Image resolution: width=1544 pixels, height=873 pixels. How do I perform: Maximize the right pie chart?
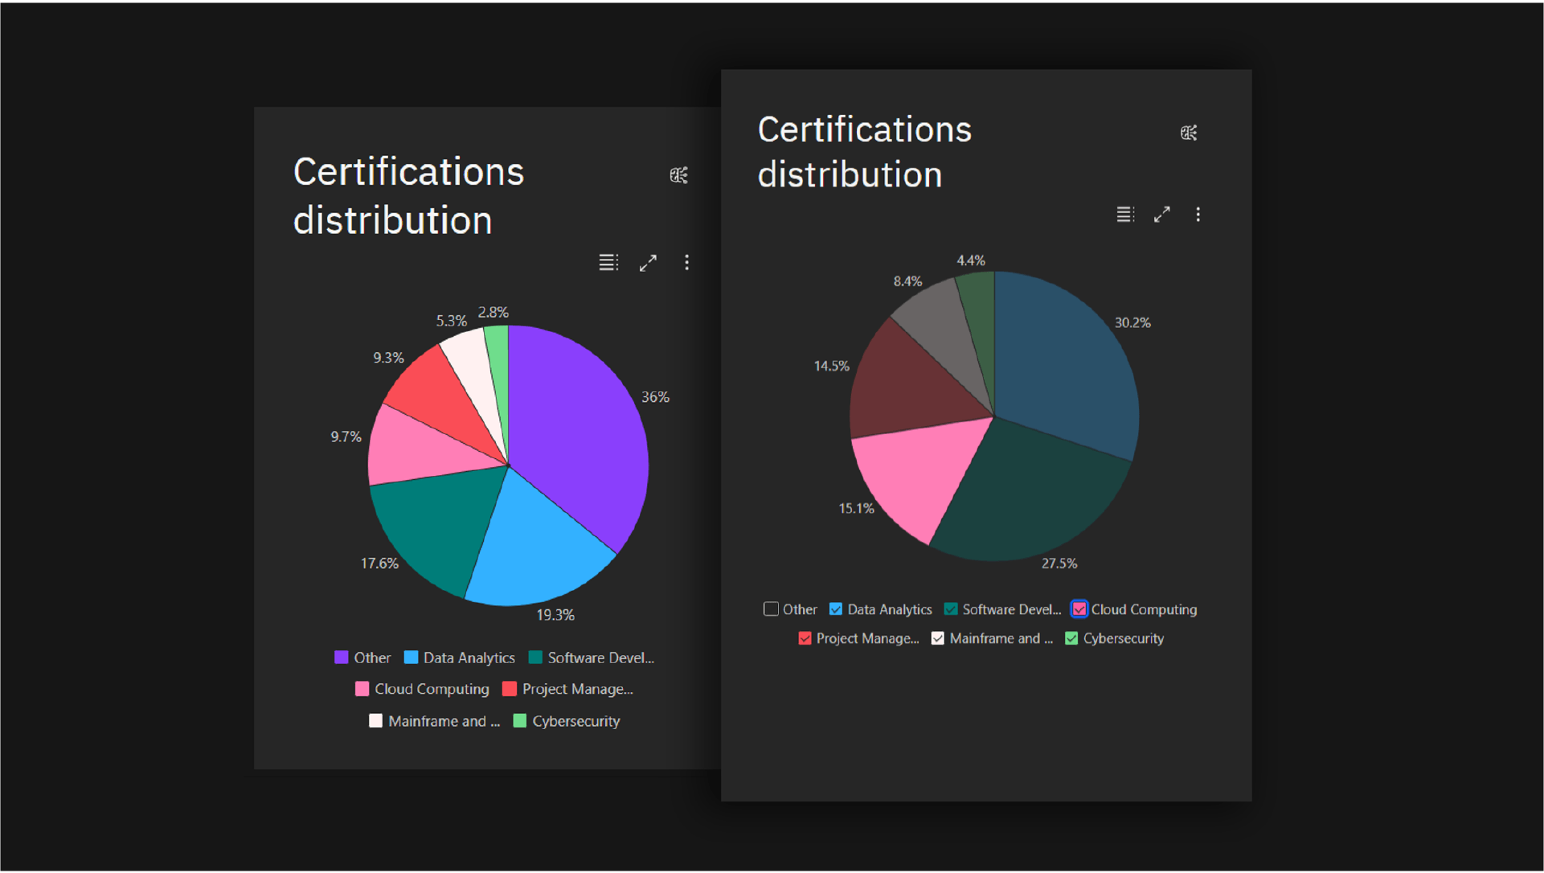coord(1161,215)
